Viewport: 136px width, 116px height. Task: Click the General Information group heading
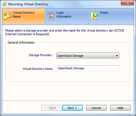[x=21, y=43]
